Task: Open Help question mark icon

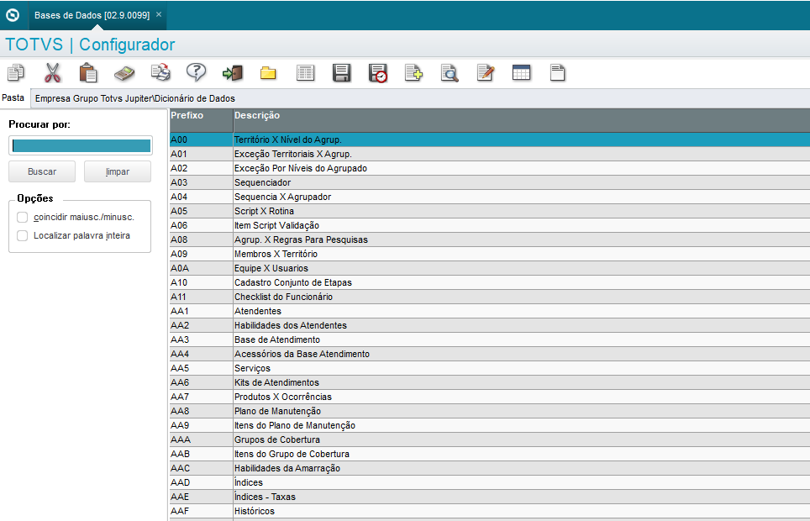Action: tap(197, 72)
